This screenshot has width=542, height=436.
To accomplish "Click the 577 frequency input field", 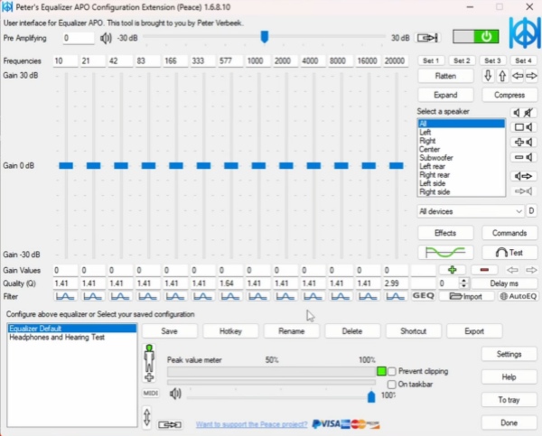I will 230,60.
